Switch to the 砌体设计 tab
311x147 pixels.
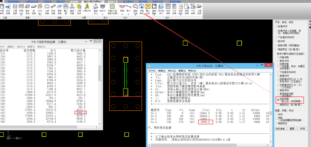point(61,1)
